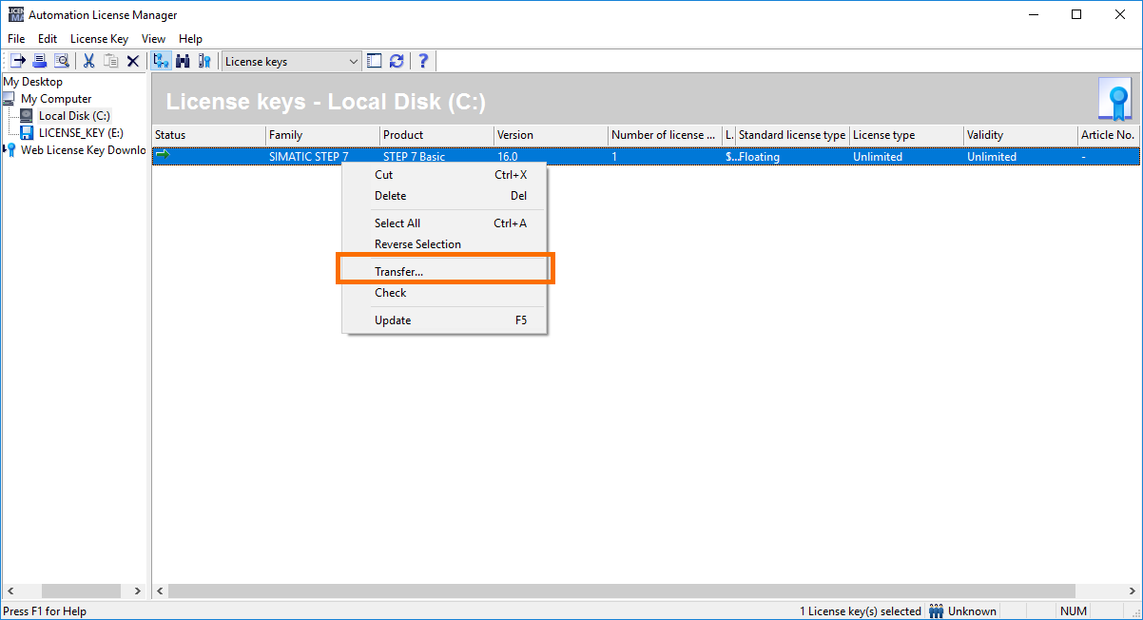Open the Help menu

pos(190,39)
